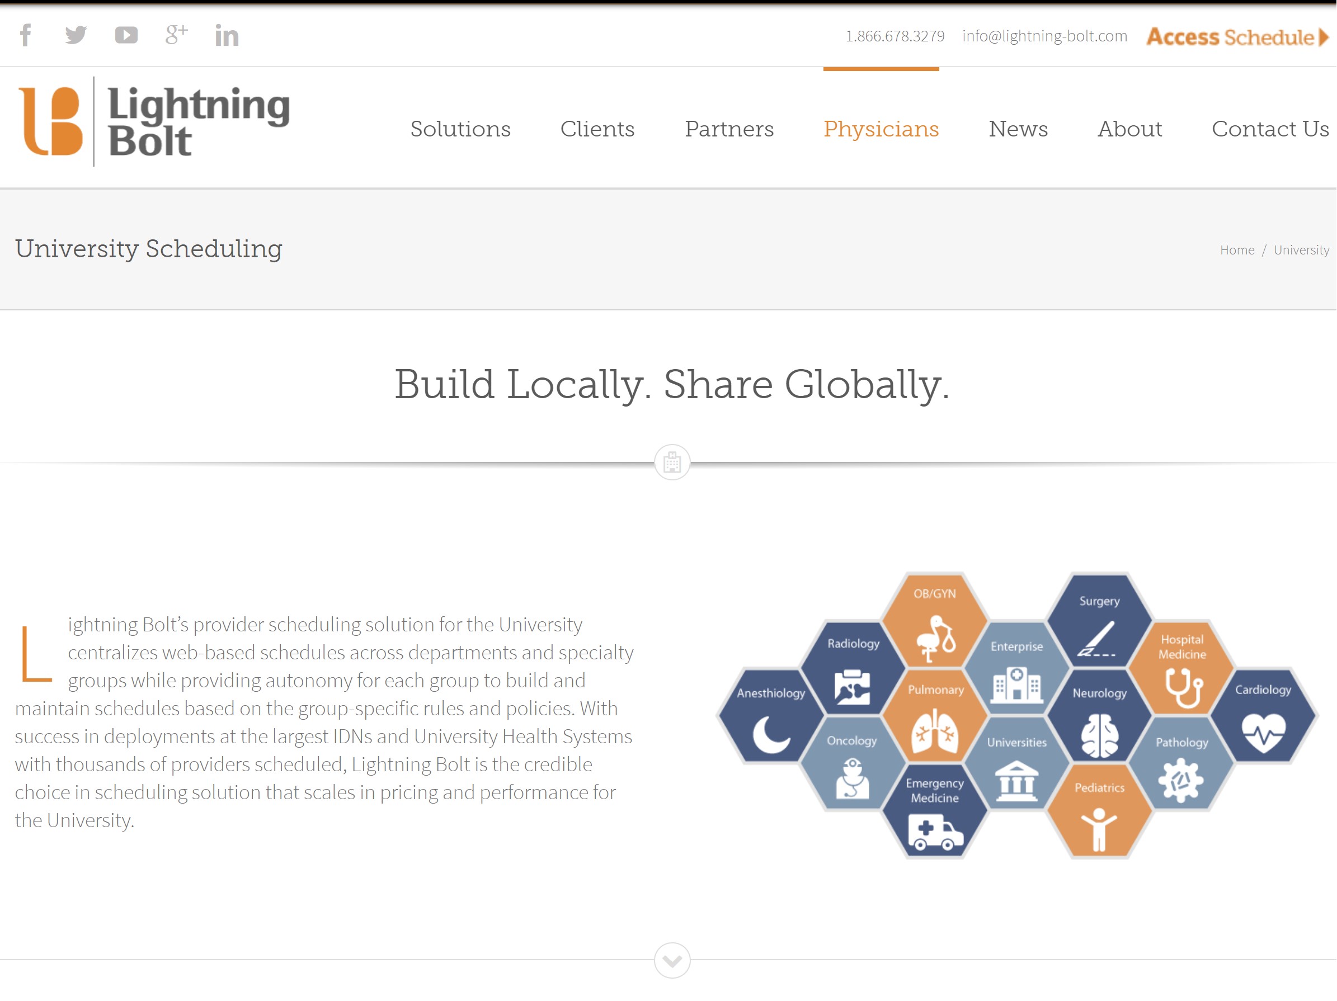
Task: Open the Physicians menu
Action: [x=881, y=129]
